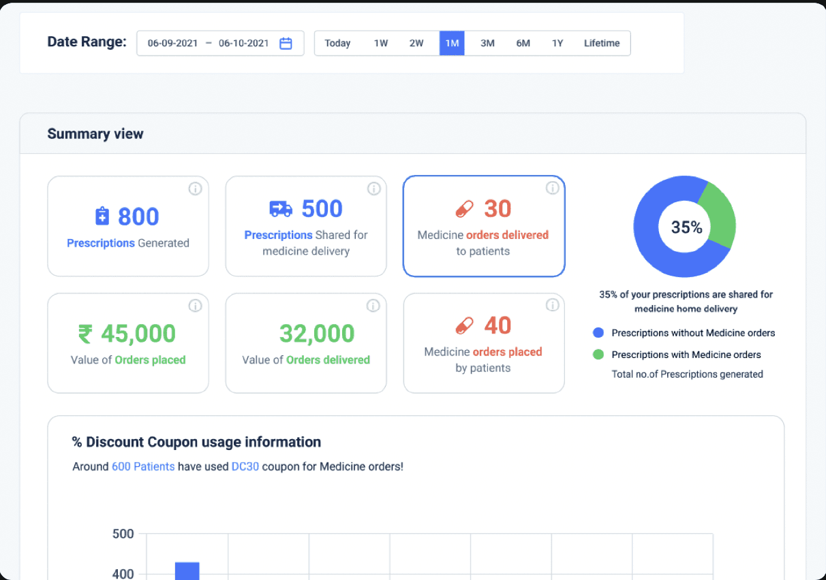
Task: Select the Lifetime range option
Action: click(602, 43)
